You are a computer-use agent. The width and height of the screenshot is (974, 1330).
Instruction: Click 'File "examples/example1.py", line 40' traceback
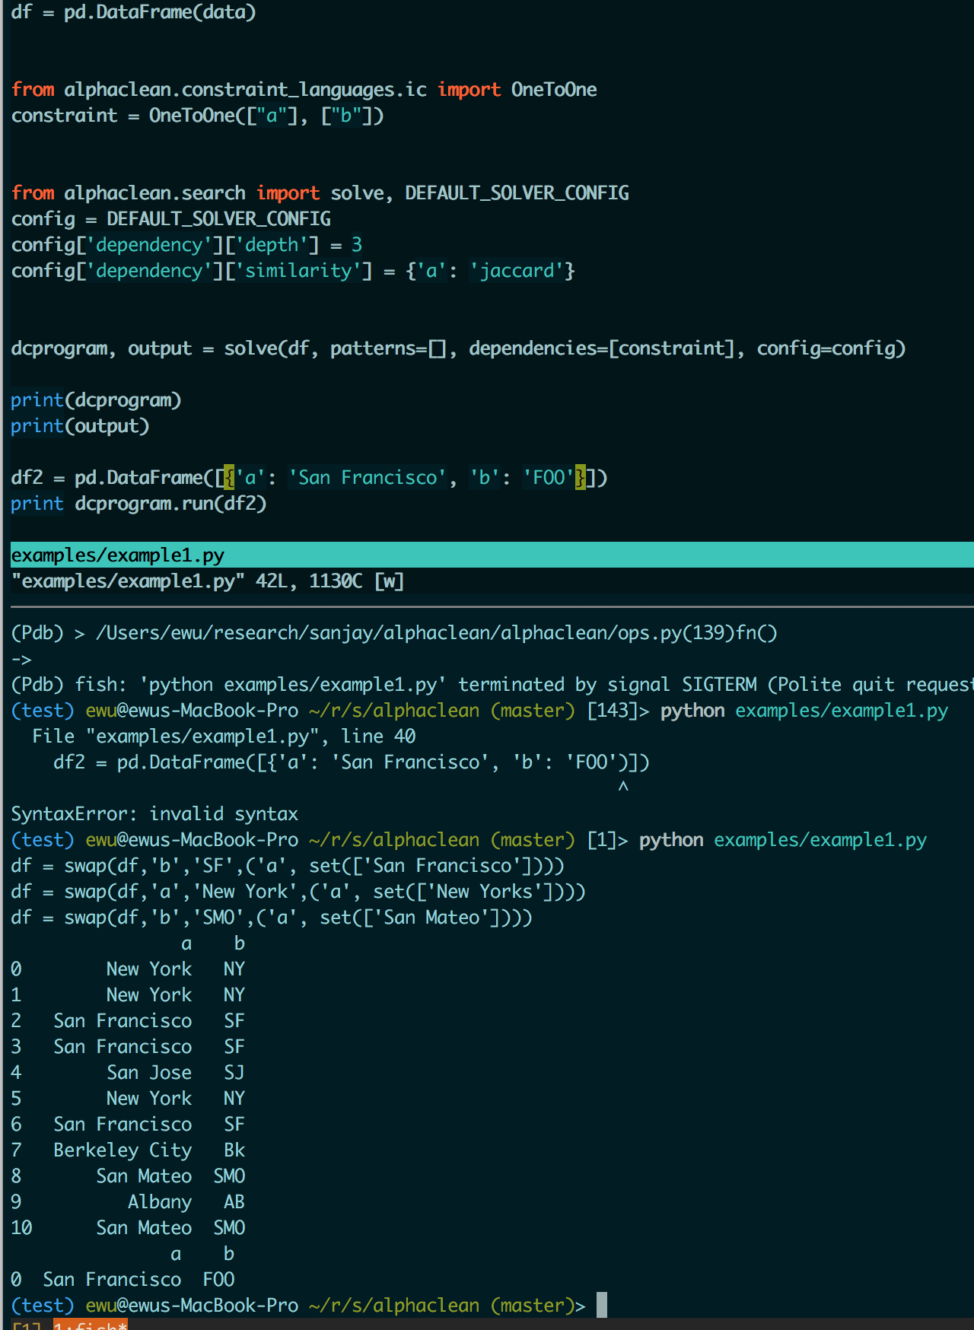pos(224,737)
